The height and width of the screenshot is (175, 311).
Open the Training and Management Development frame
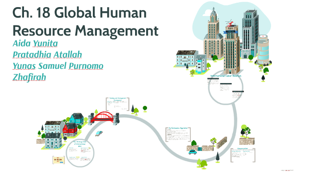pyautogui.click(x=118, y=104)
